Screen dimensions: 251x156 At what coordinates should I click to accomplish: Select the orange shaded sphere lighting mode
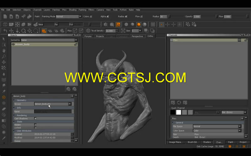click(138, 25)
